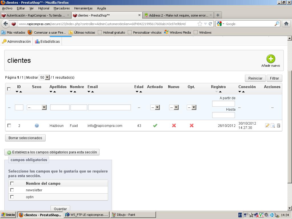Screen dimensions: 292x219
Task: Open a new Firefox tab with plus
Action: pos(218,15)
